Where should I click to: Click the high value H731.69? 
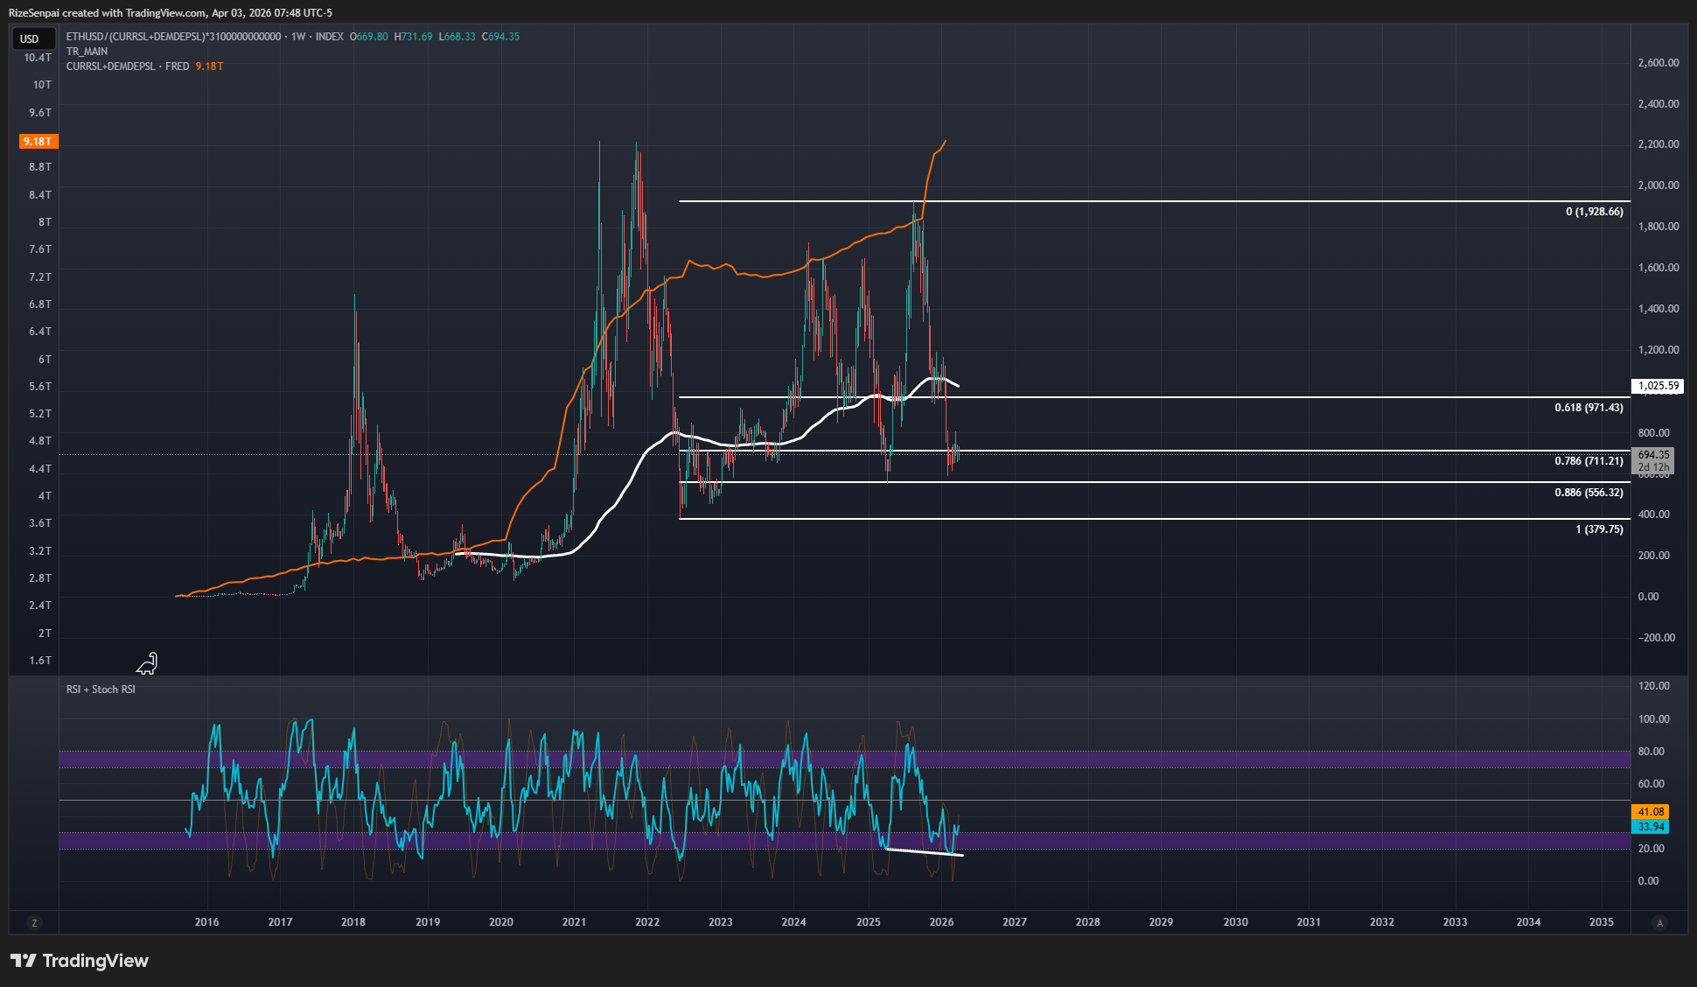(x=413, y=37)
